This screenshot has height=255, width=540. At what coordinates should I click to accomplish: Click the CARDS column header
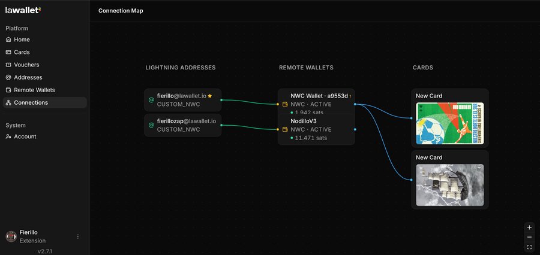coord(423,68)
